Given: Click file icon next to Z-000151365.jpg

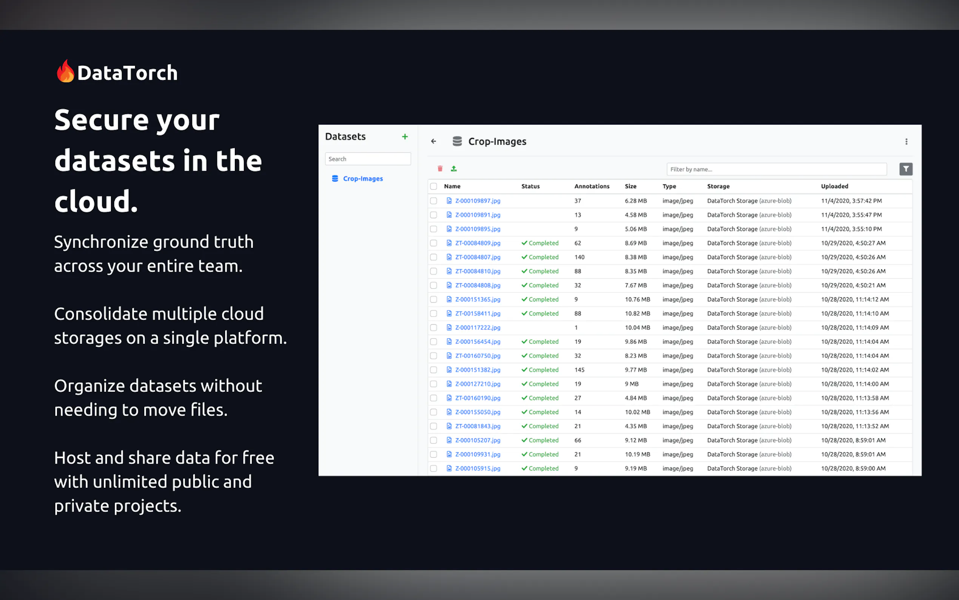Looking at the screenshot, I should [449, 299].
